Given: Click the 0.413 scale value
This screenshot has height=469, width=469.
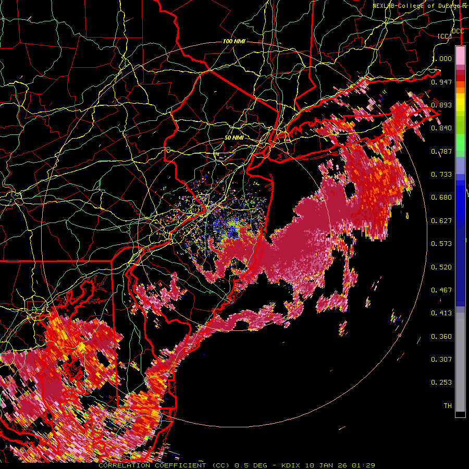Looking at the screenshot, I should click(x=441, y=313).
